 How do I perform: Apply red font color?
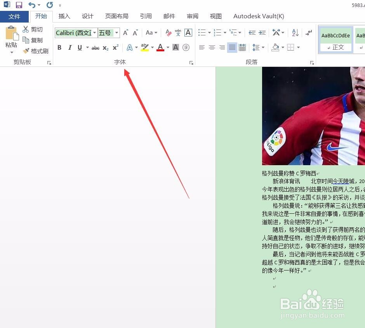tap(160, 47)
